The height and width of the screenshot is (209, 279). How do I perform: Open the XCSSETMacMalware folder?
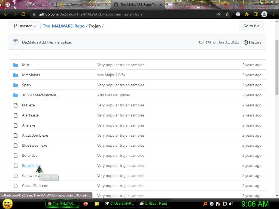click(x=39, y=95)
